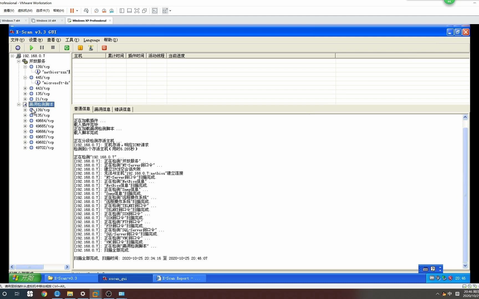
Task: Open VMware power options dropdown arrow
Action: coord(77,11)
